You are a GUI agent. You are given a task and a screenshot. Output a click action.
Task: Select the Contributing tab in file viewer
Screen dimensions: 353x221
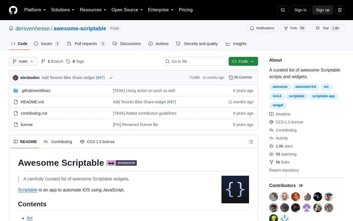[58, 142]
